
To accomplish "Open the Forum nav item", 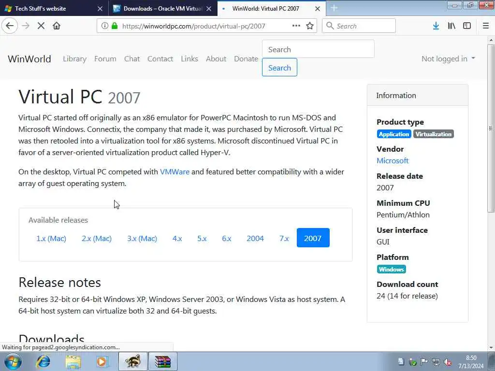I will pos(105,58).
